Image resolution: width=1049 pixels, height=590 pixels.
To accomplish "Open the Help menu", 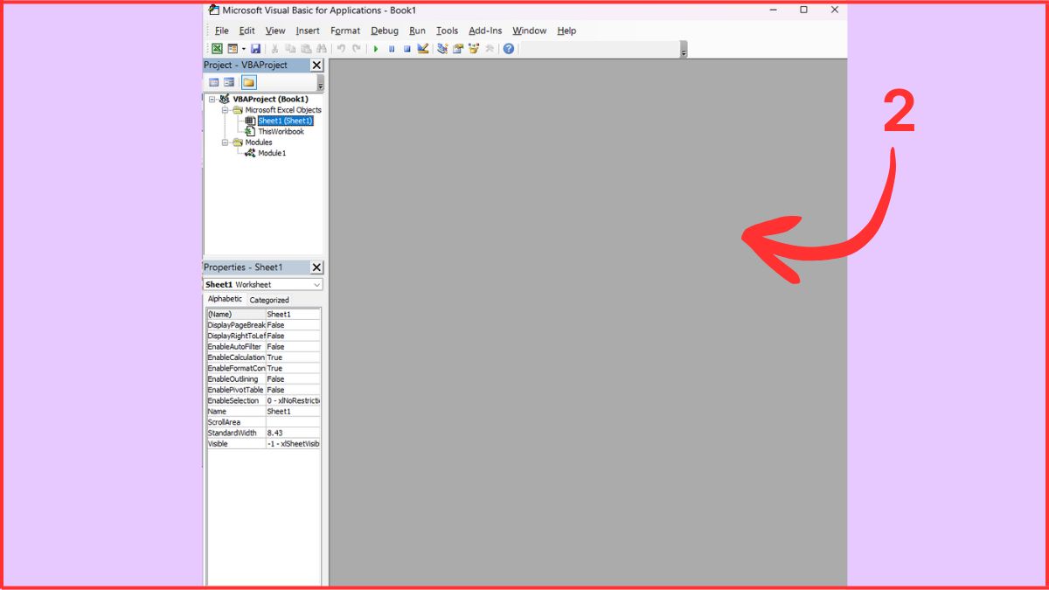I will click(x=566, y=31).
